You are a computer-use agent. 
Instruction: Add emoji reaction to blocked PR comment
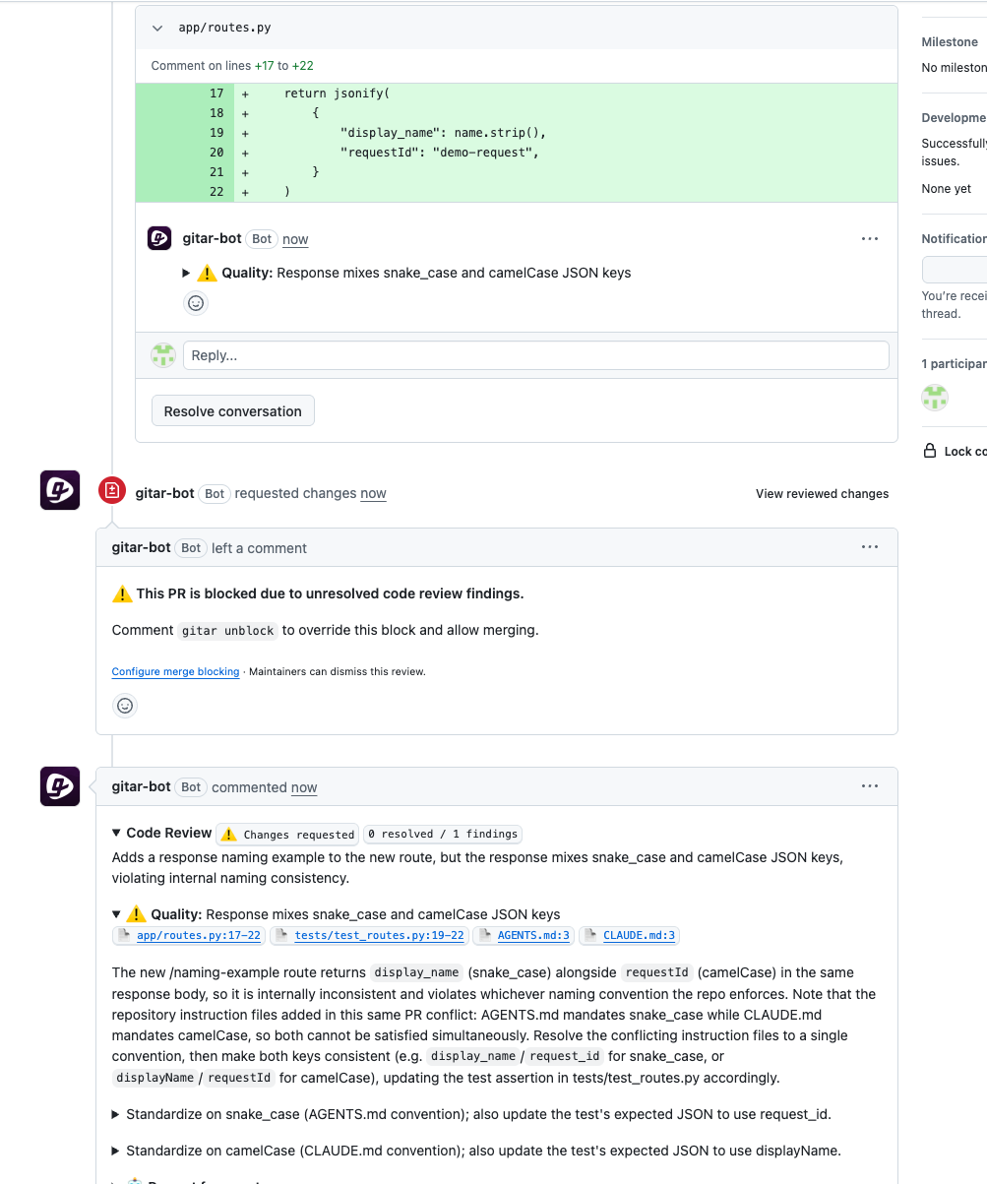125,705
